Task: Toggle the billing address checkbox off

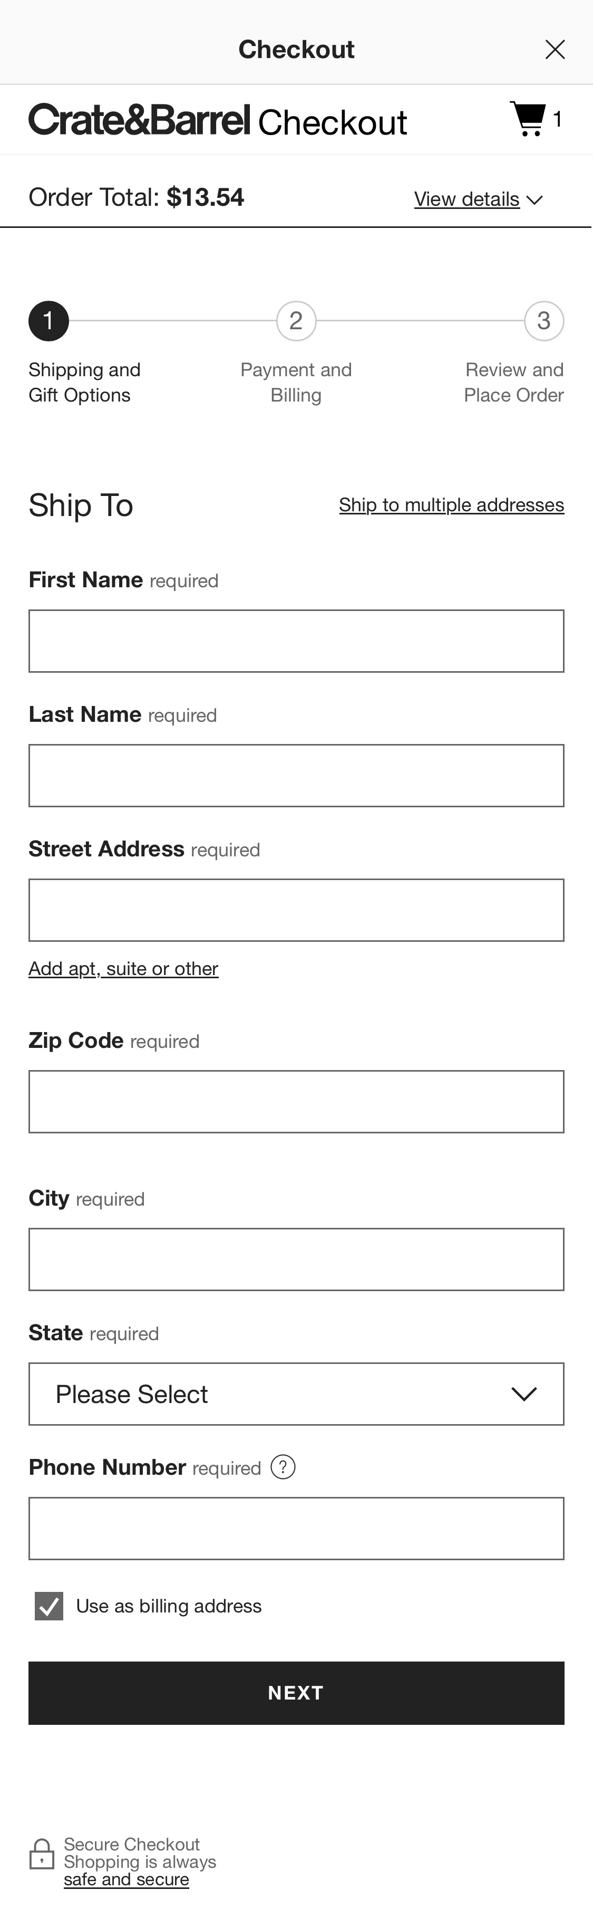Action: tap(48, 1606)
